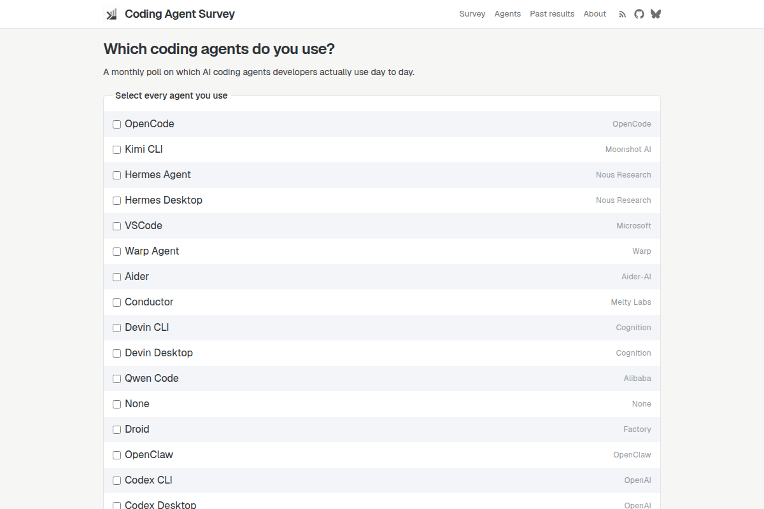764x509 pixels.
Task: Click the Aider-AI vendor text
Action: 636,277
